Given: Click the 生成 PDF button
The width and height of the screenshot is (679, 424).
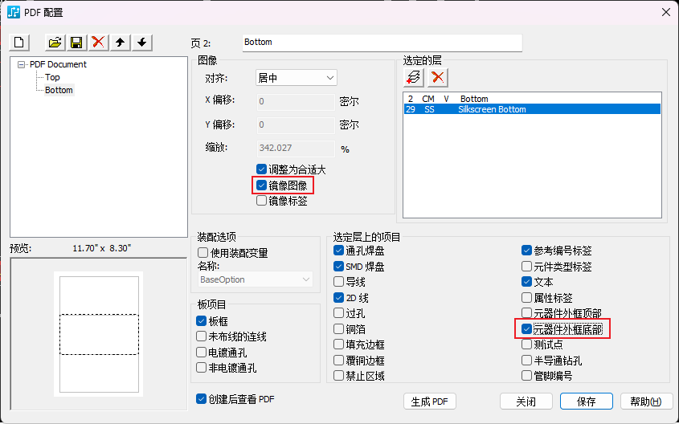Looking at the screenshot, I should coord(430,402).
